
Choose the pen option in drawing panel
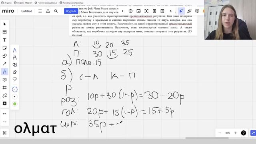pyautogui.click(x=15, y=50)
